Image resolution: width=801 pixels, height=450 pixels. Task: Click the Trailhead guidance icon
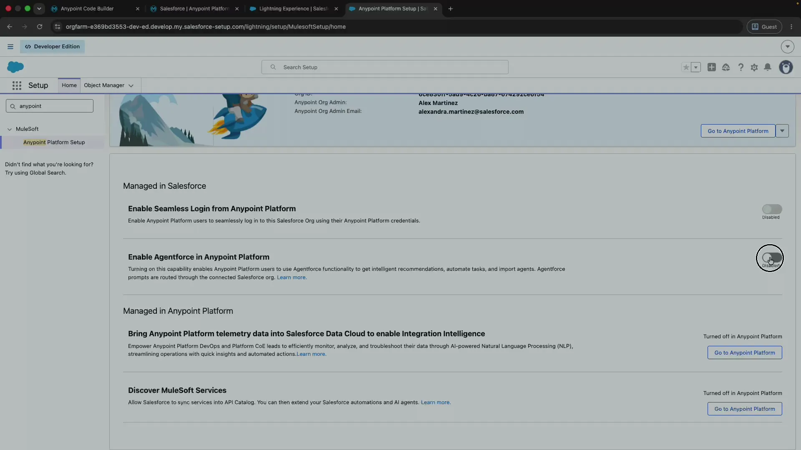tap(726, 67)
